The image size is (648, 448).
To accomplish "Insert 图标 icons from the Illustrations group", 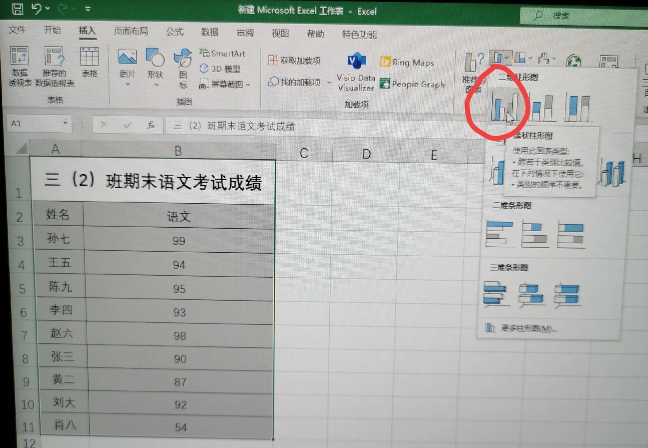I will point(183,69).
